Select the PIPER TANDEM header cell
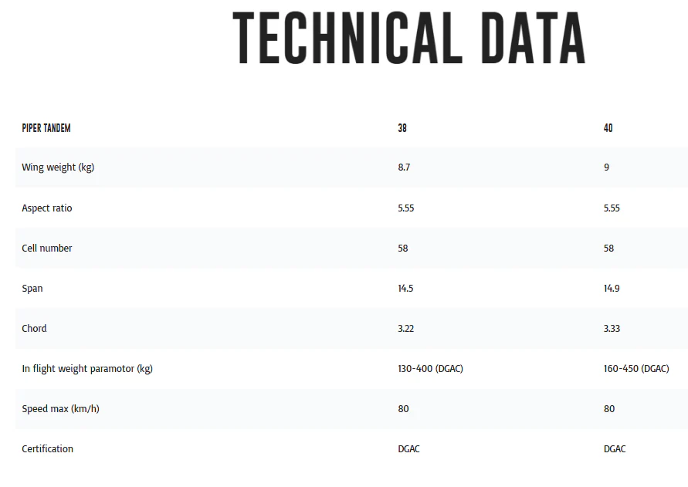Viewport: 688px width, 487px height. point(46,128)
